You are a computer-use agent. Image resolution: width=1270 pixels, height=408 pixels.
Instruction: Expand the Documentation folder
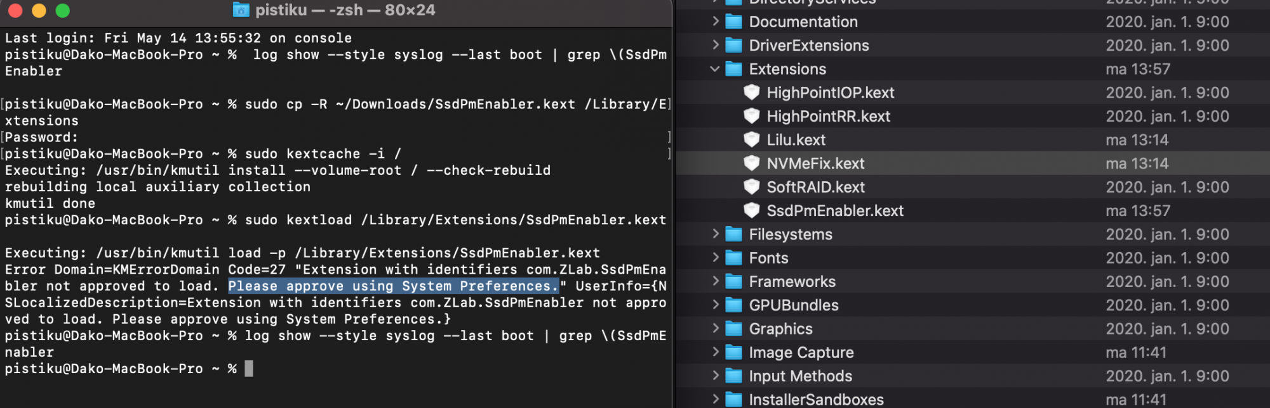tap(716, 22)
